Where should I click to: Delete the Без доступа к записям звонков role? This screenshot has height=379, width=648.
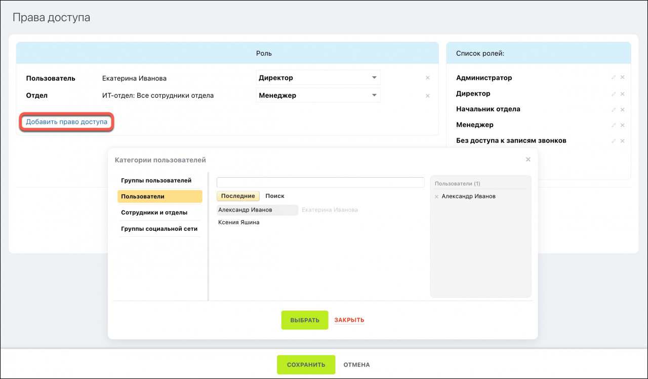[x=623, y=141]
